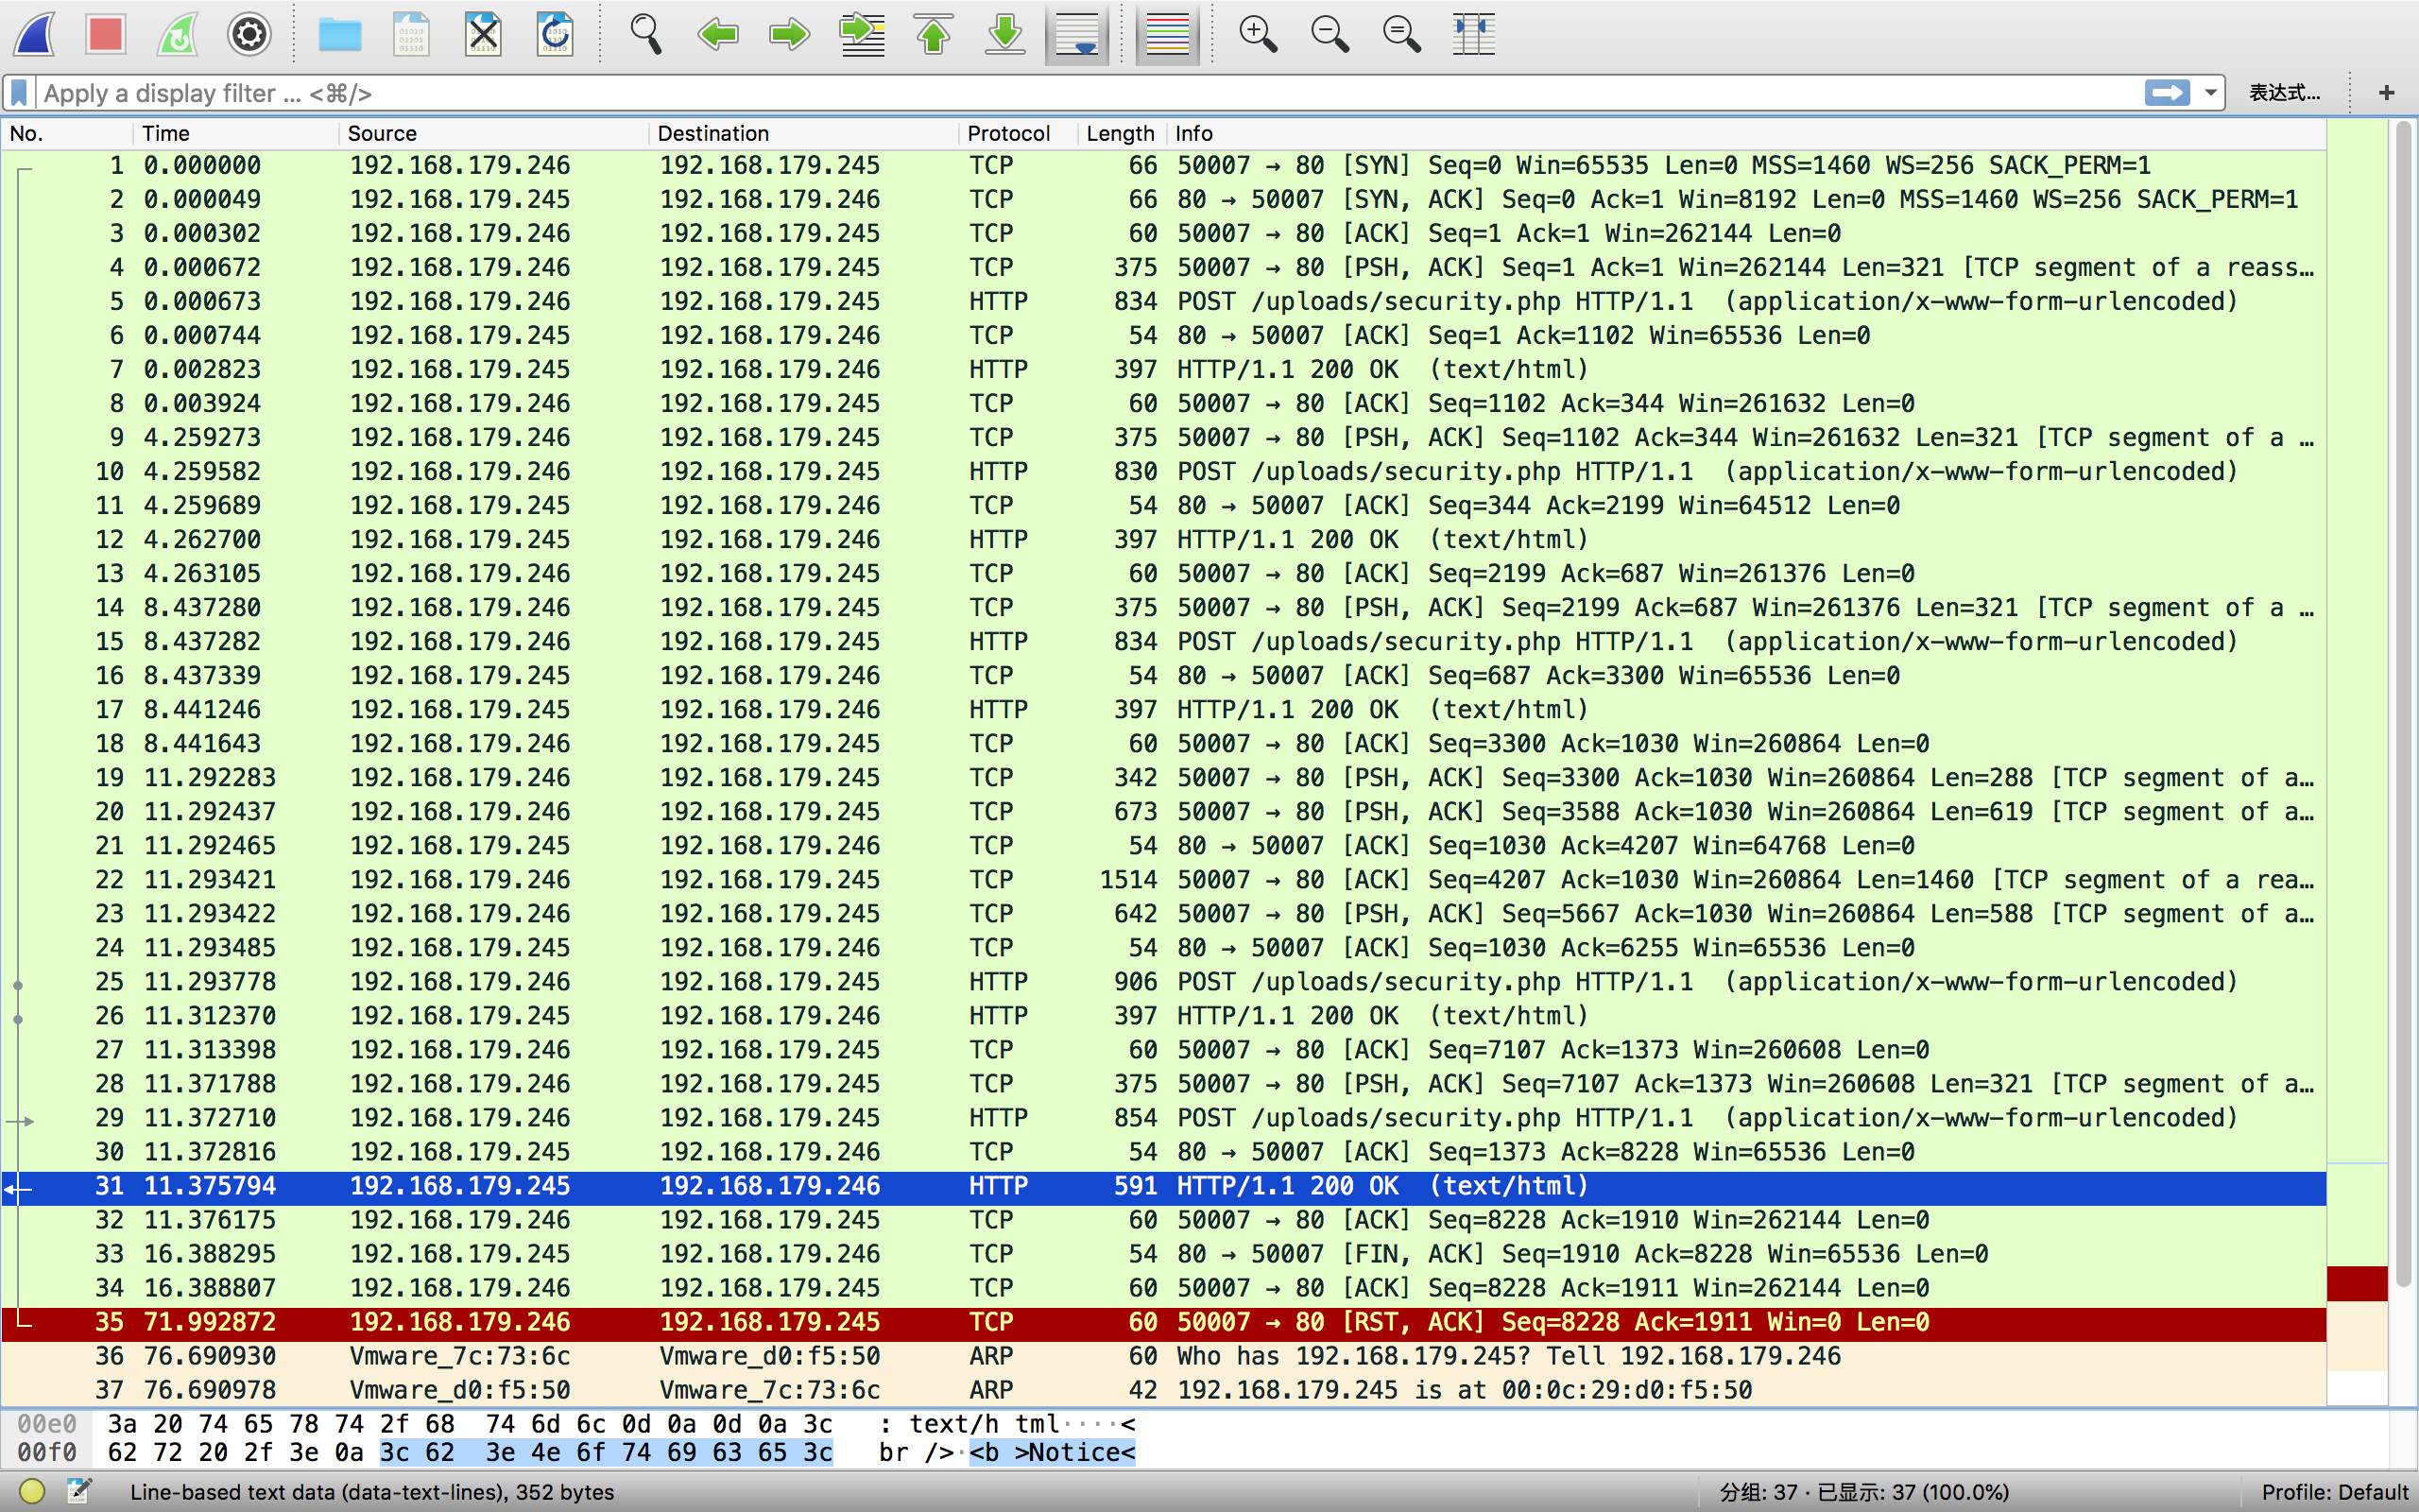Save this capture file
2419x1512 pixels.
[x=411, y=34]
